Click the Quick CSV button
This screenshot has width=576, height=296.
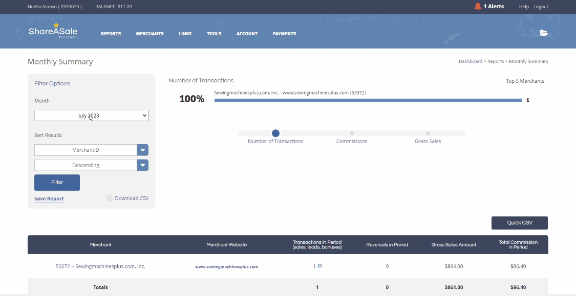tap(520, 223)
